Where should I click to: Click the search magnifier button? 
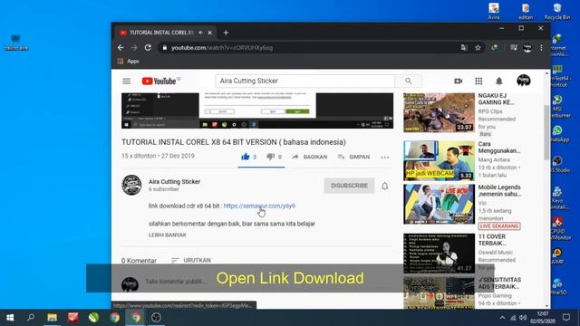coord(408,81)
